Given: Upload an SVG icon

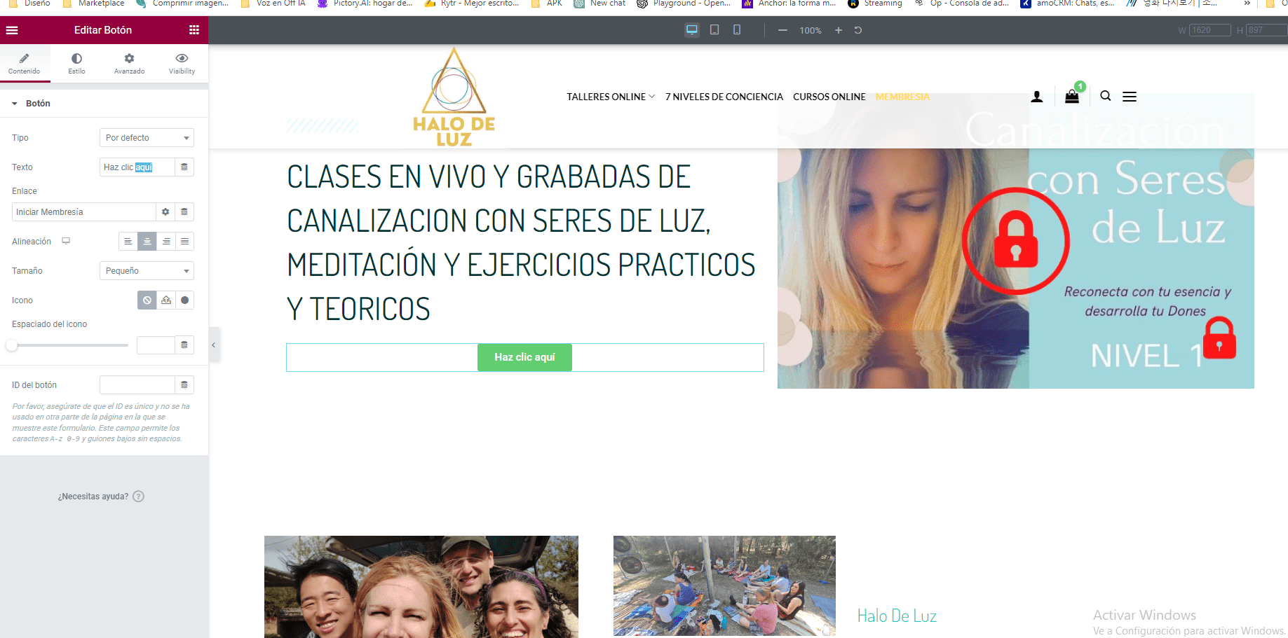Looking at the screenshot, I should (x=166, y=300).
